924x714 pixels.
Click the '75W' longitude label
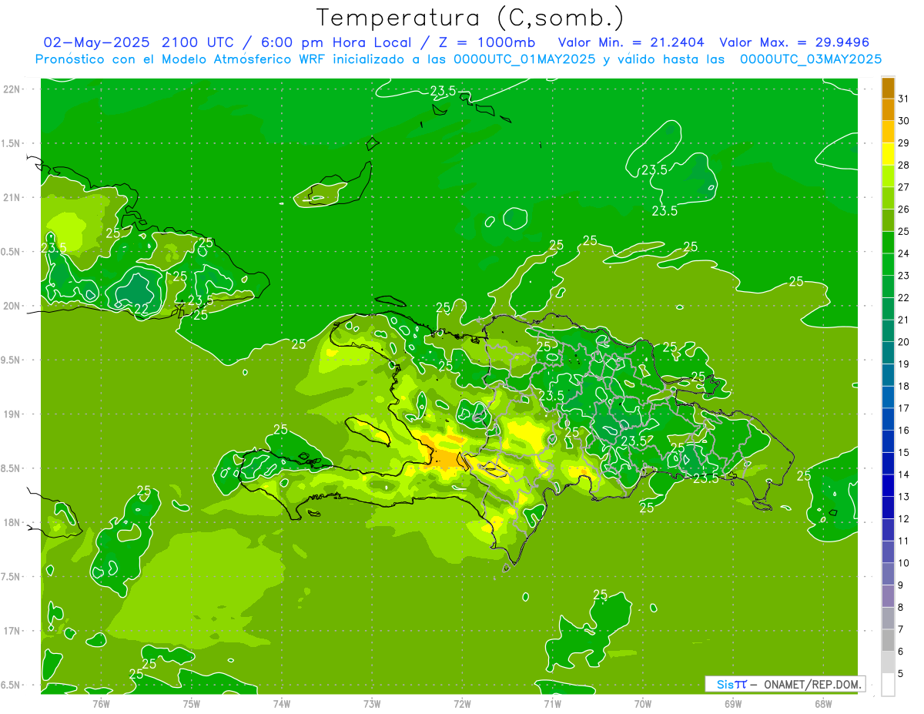point(192,703)
